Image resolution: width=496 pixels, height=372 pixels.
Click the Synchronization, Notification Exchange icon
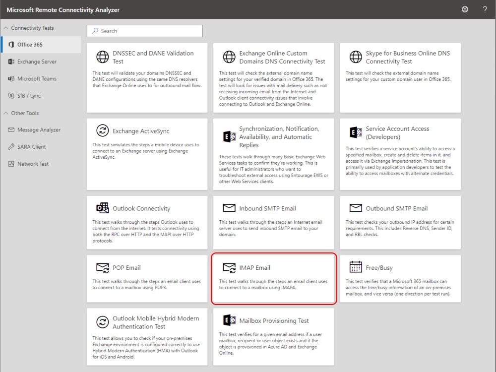point(229,137)
